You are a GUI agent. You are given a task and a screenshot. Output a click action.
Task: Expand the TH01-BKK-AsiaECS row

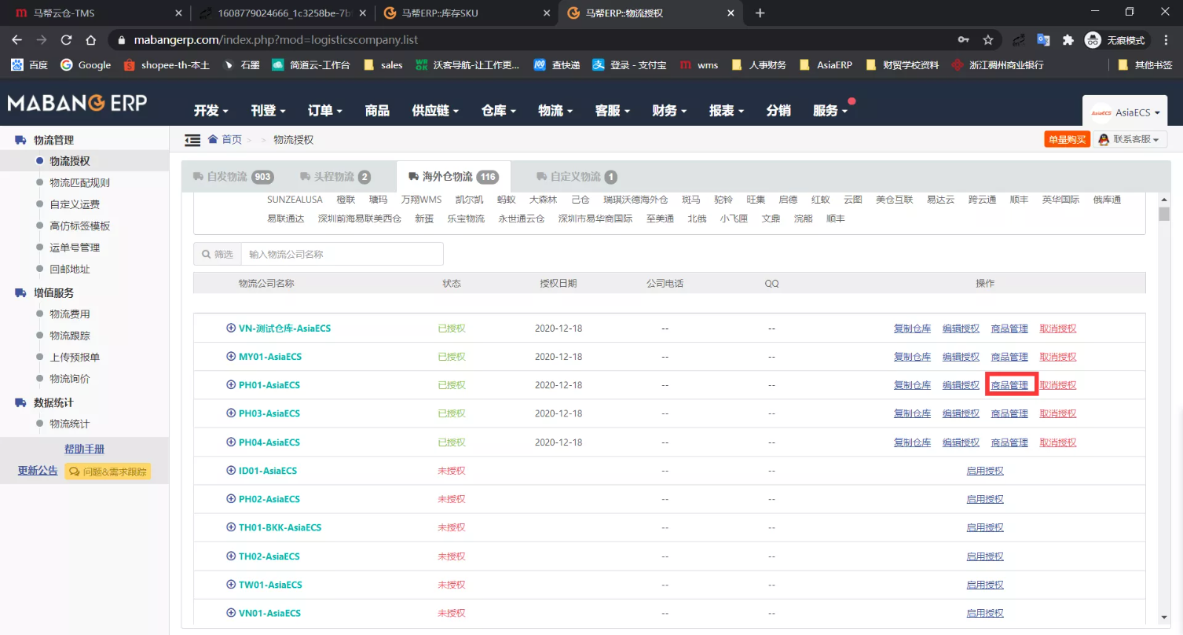[231, 527]
